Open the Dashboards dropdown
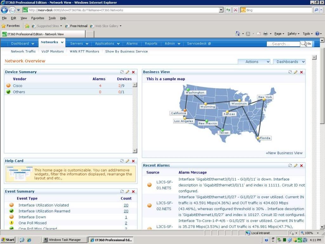The height and width of the screenshot is (244, 325). [289, 62]
